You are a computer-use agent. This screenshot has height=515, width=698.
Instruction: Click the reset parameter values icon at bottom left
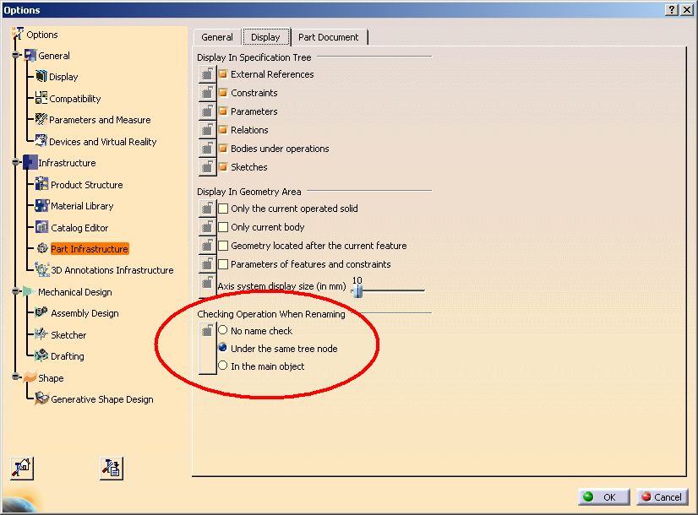point(22,469)
